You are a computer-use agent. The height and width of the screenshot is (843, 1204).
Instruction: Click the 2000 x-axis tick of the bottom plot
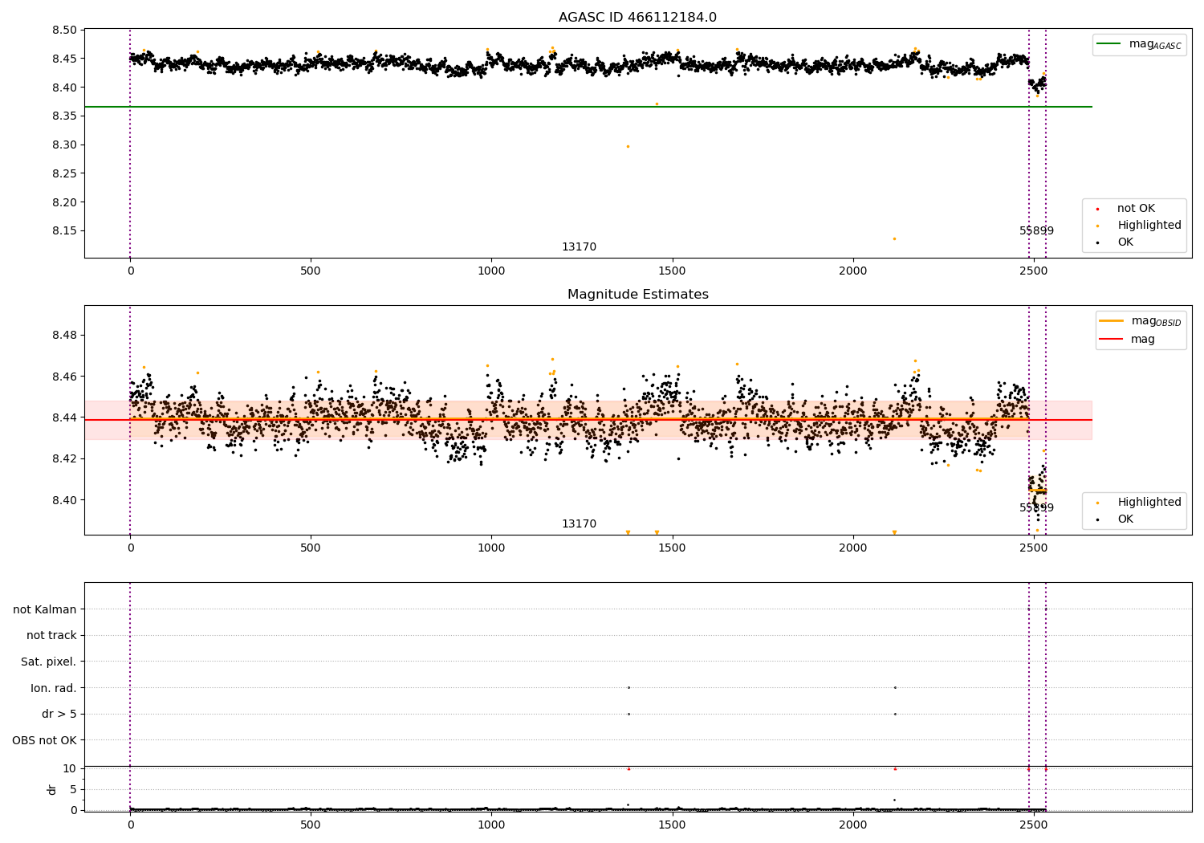pos(852,825)
